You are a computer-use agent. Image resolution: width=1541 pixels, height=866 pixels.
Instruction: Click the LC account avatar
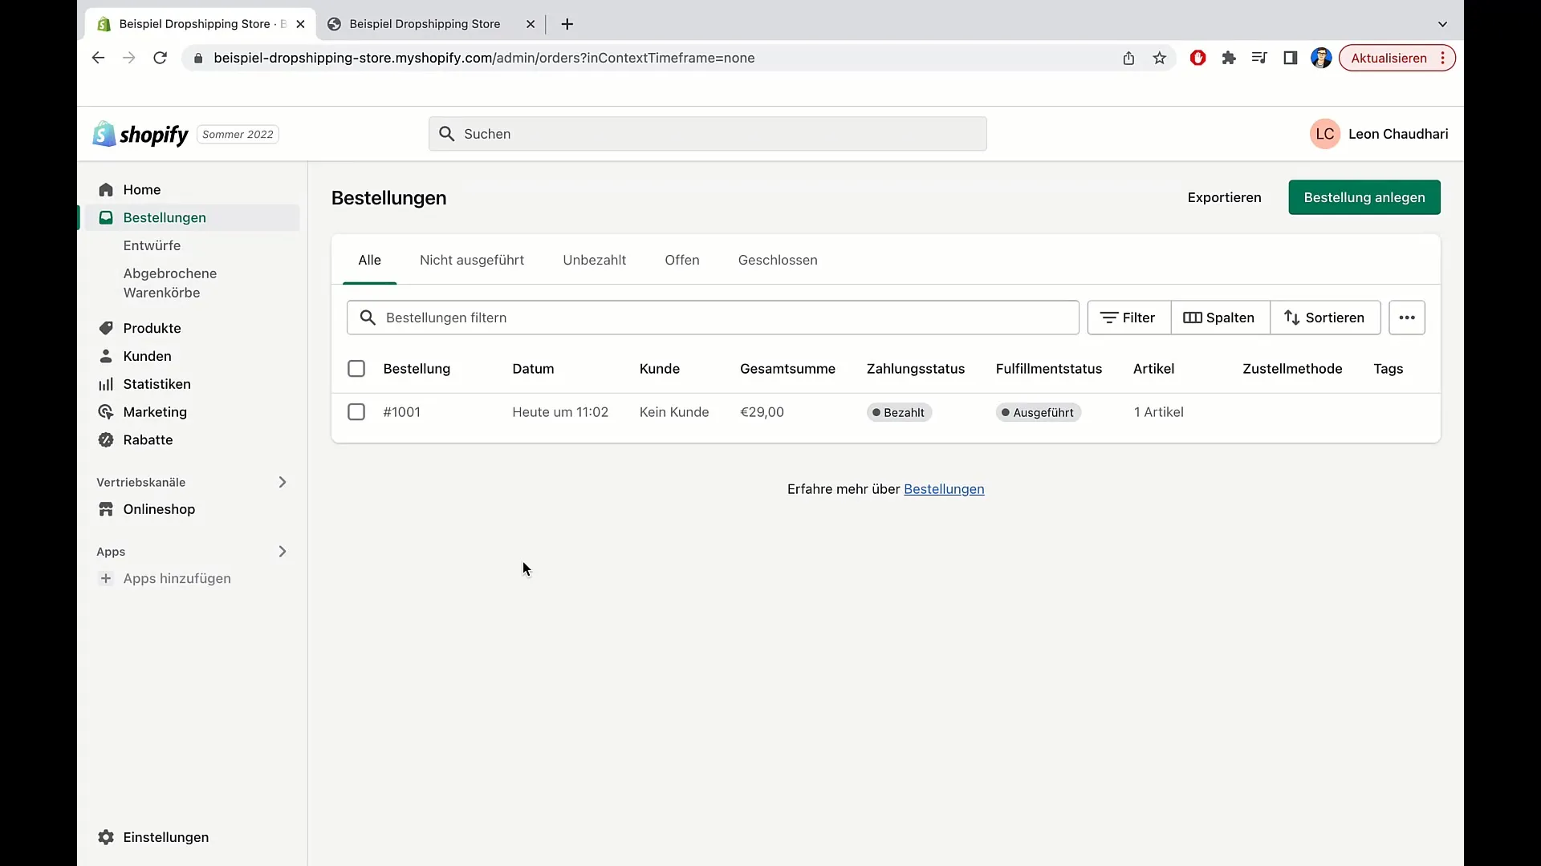(x=1324, y=134)
